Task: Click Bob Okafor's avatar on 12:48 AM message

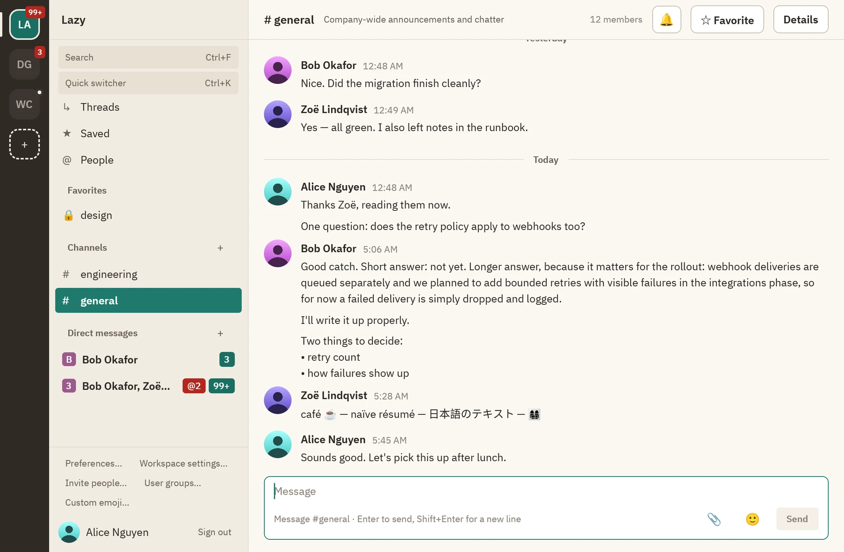Action: pos(278,70)
